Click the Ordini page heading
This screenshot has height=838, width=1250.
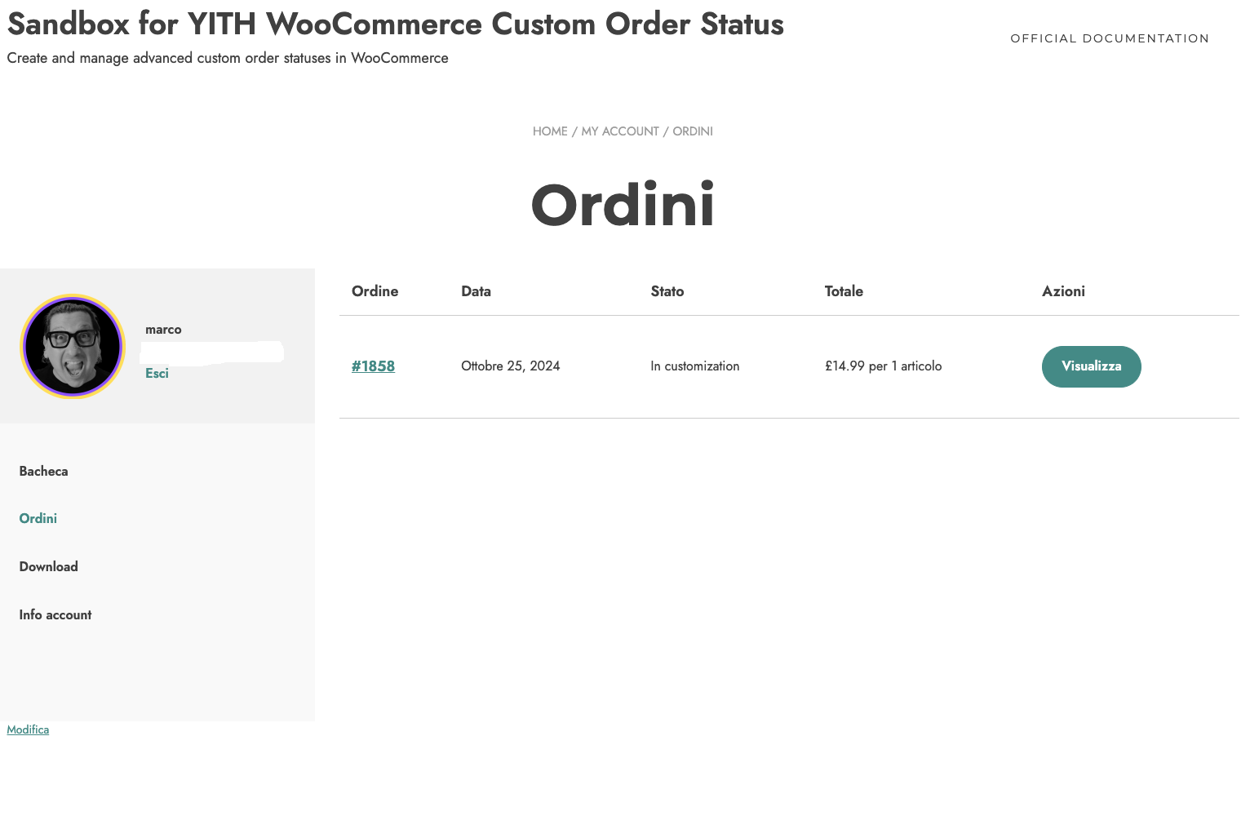click(x=623, y=205)
